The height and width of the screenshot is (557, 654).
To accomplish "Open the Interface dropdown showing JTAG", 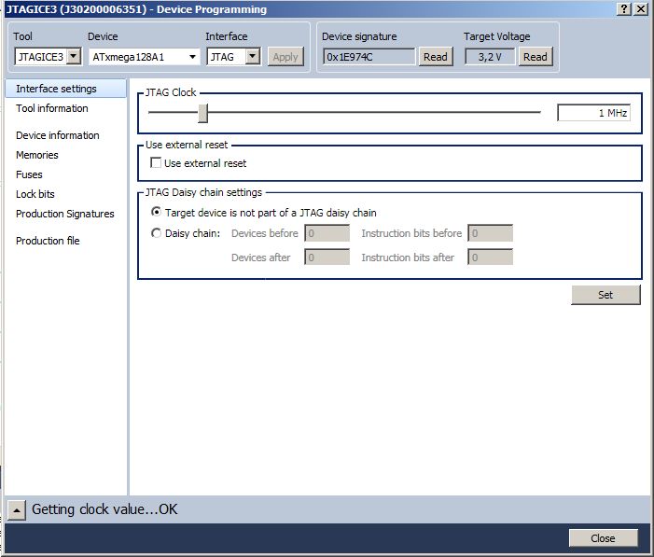I will [233, 56].
